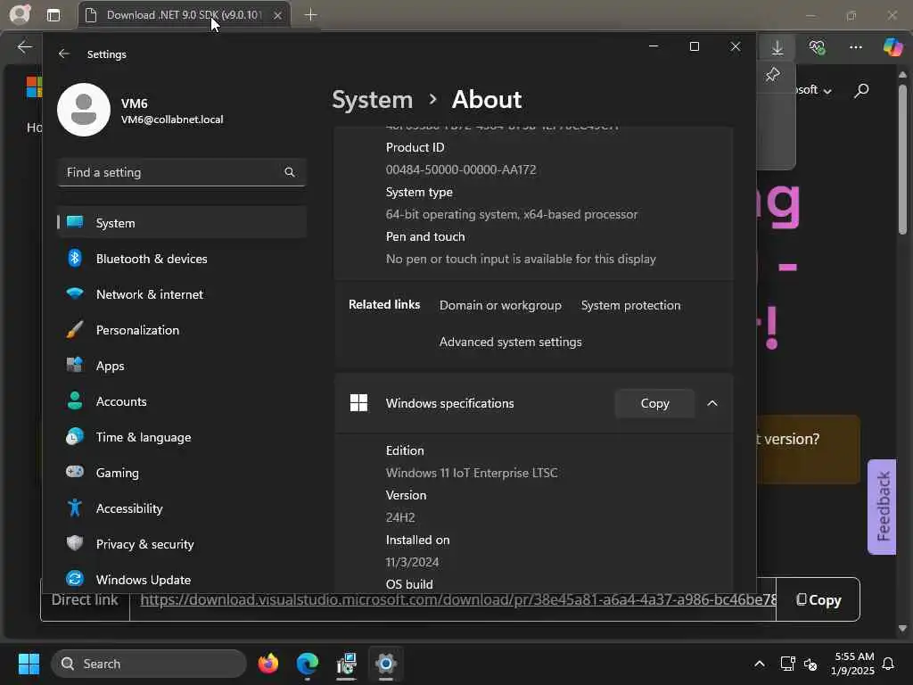This screenshot has width=913, height=685.
Task: Launch Firefox from the taskbar
Action: [267, 664]
